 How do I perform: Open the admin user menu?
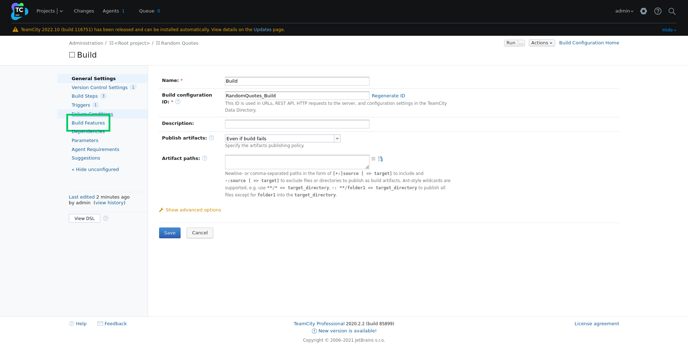pyautogui.click(x=624, y=11)
